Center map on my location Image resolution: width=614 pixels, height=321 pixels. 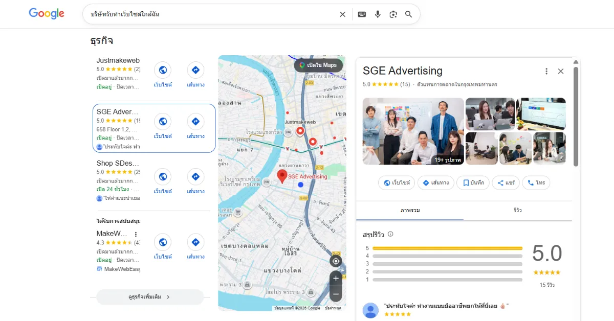point(336,261)
